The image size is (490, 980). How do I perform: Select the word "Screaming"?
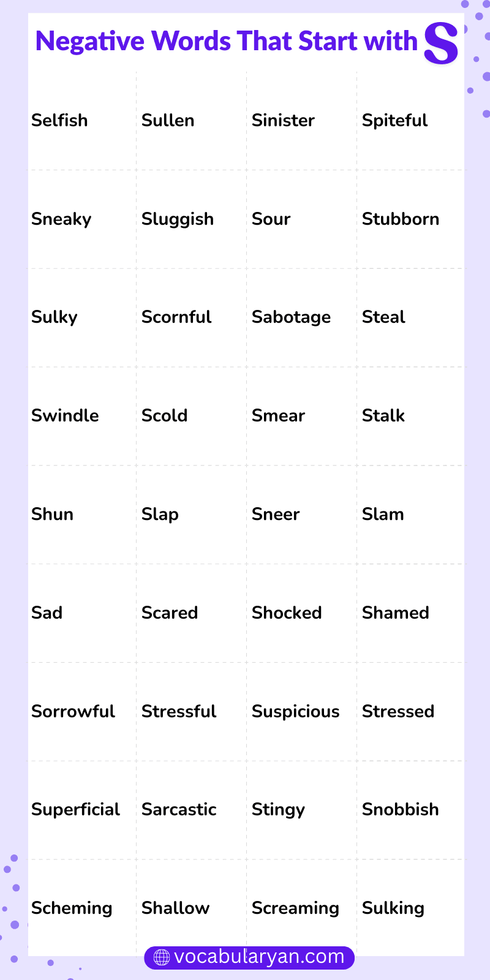[295, 908]
